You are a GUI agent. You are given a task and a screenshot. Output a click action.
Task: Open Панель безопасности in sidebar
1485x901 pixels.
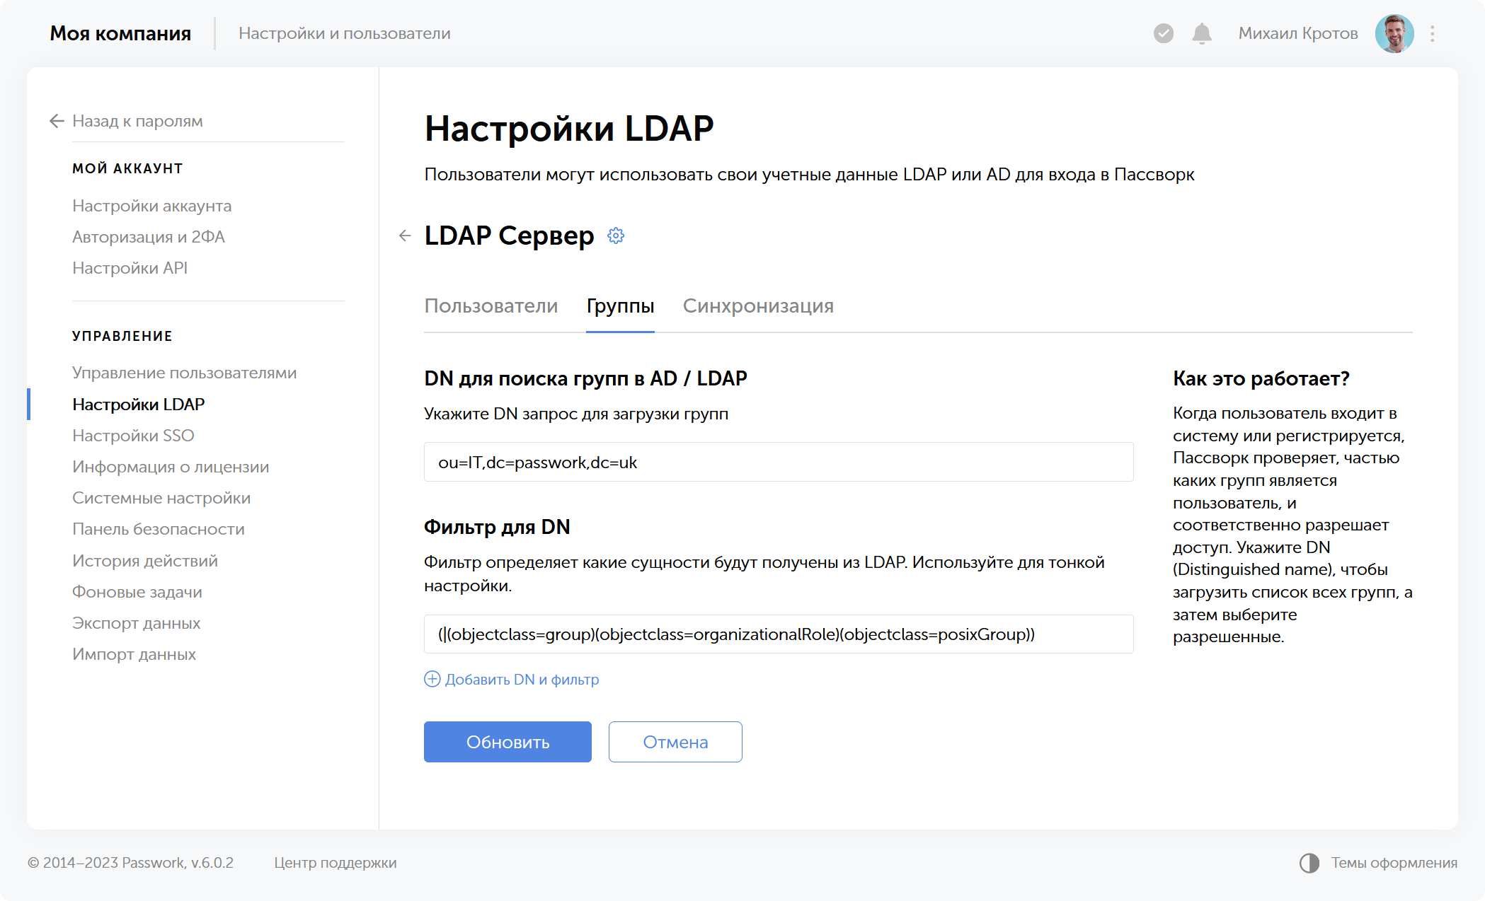[158, 529]
